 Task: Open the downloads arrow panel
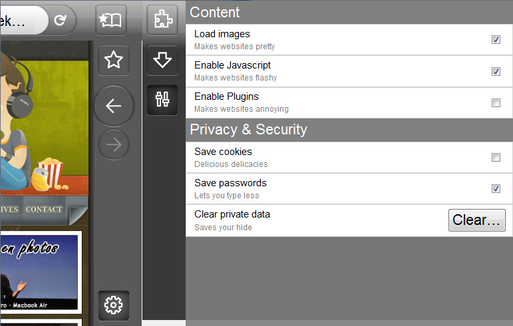(162, 61)
